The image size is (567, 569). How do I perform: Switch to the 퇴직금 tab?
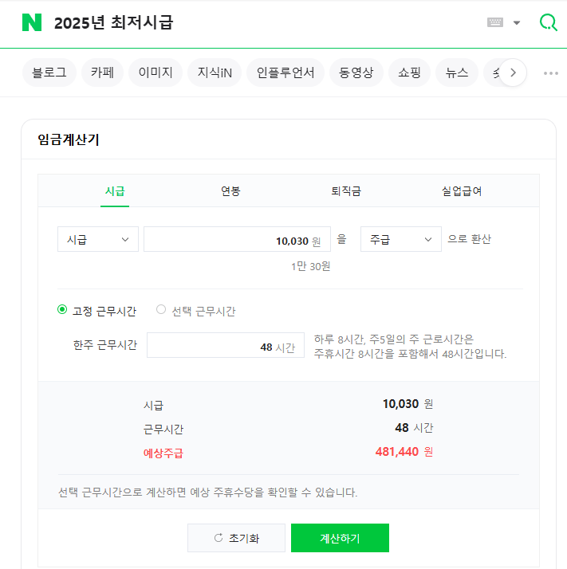tap(346, 191)
